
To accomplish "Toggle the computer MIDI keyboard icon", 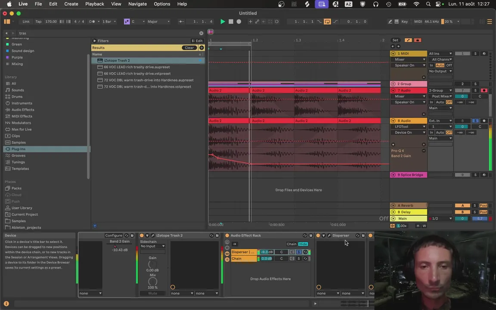I will (397, 22).
